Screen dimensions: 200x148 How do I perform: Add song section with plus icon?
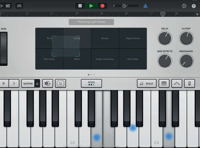197,14
